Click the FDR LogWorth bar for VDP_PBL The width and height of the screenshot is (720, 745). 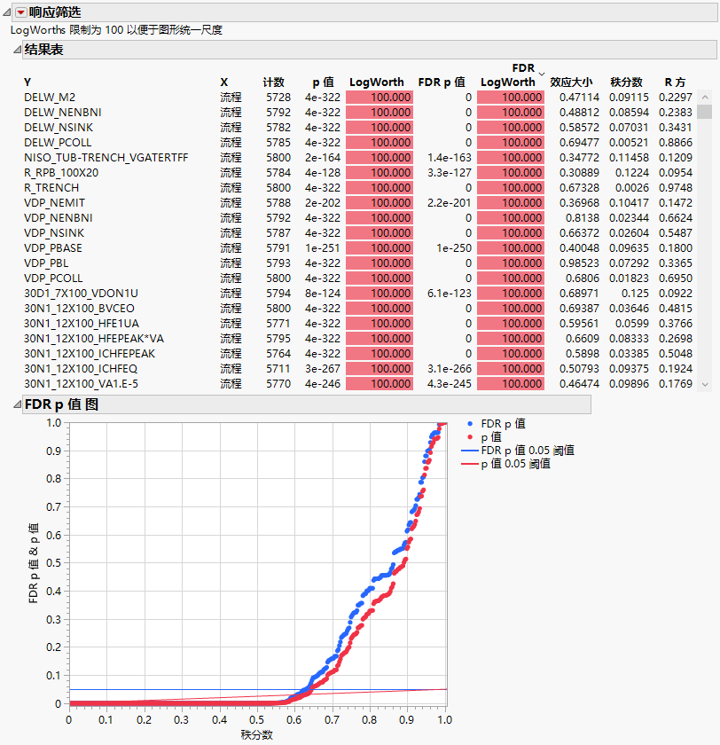coord(511,263)
